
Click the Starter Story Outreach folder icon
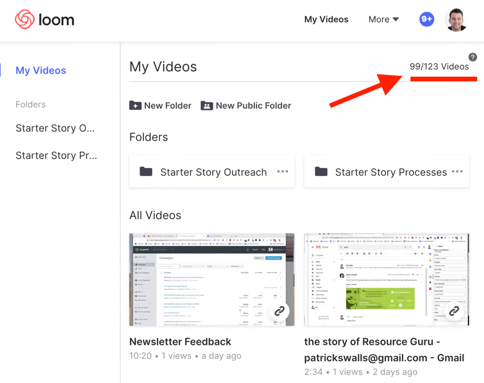click(x=146, y=172)
